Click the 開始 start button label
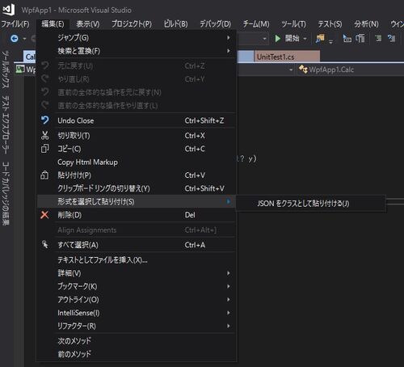Image resolution: width=404 pixels, height=367 pixels. pos(292,39)
